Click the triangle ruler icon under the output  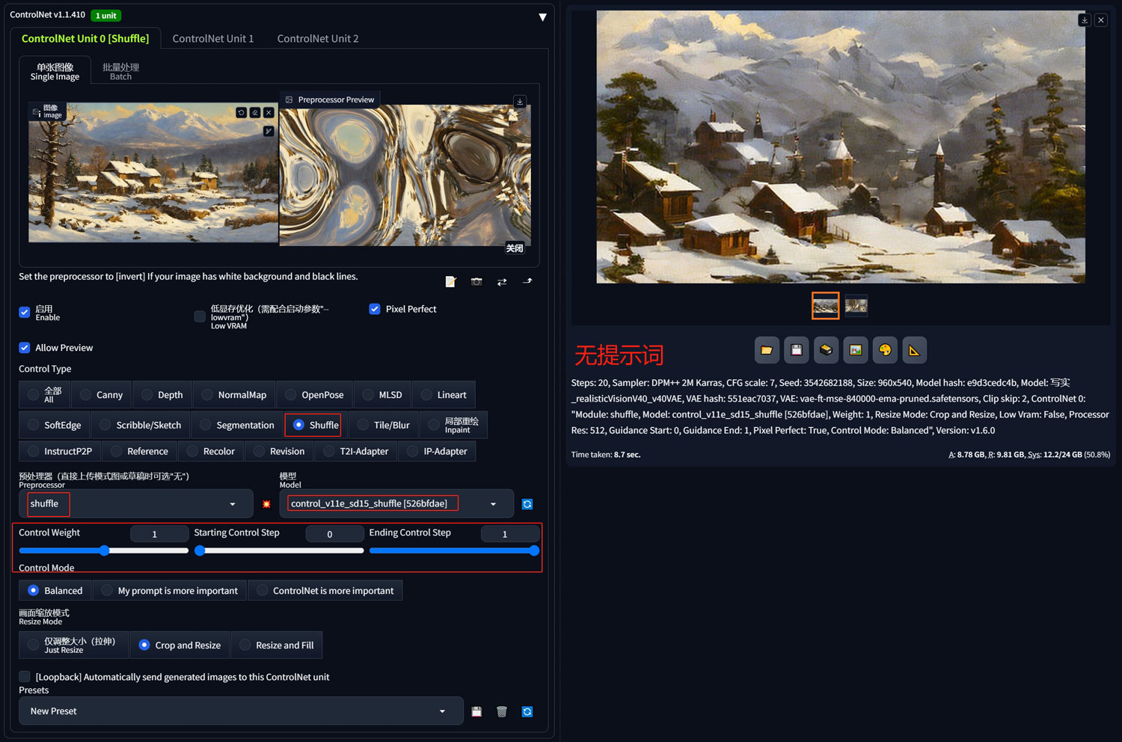click(914, 350)
